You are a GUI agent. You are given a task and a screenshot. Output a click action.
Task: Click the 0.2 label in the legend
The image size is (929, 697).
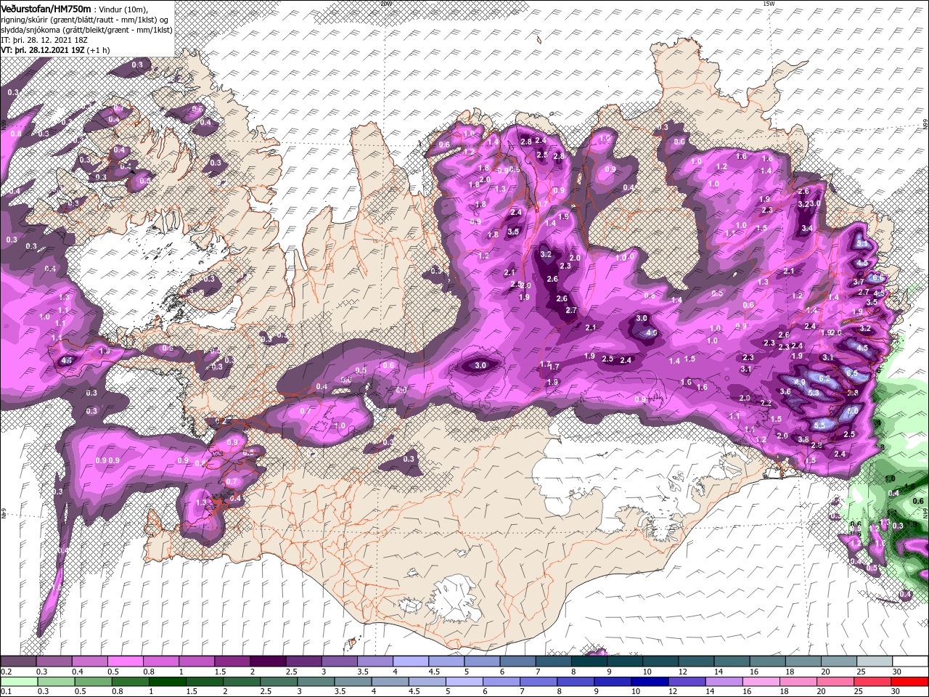pos(6,672)
